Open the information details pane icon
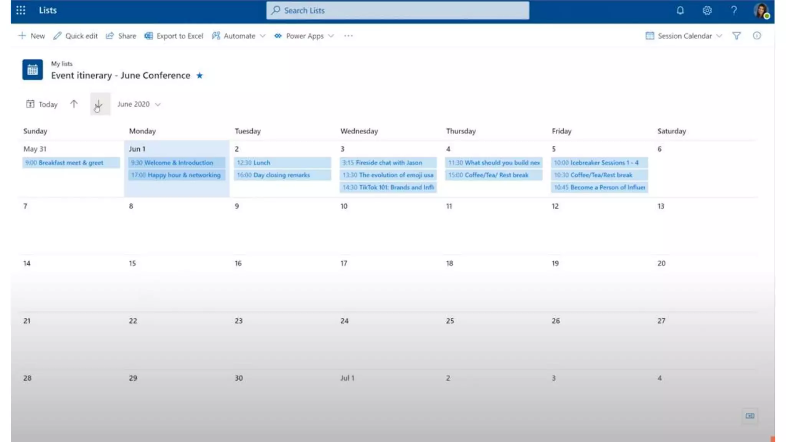786x442 pixels. (756, 36)
